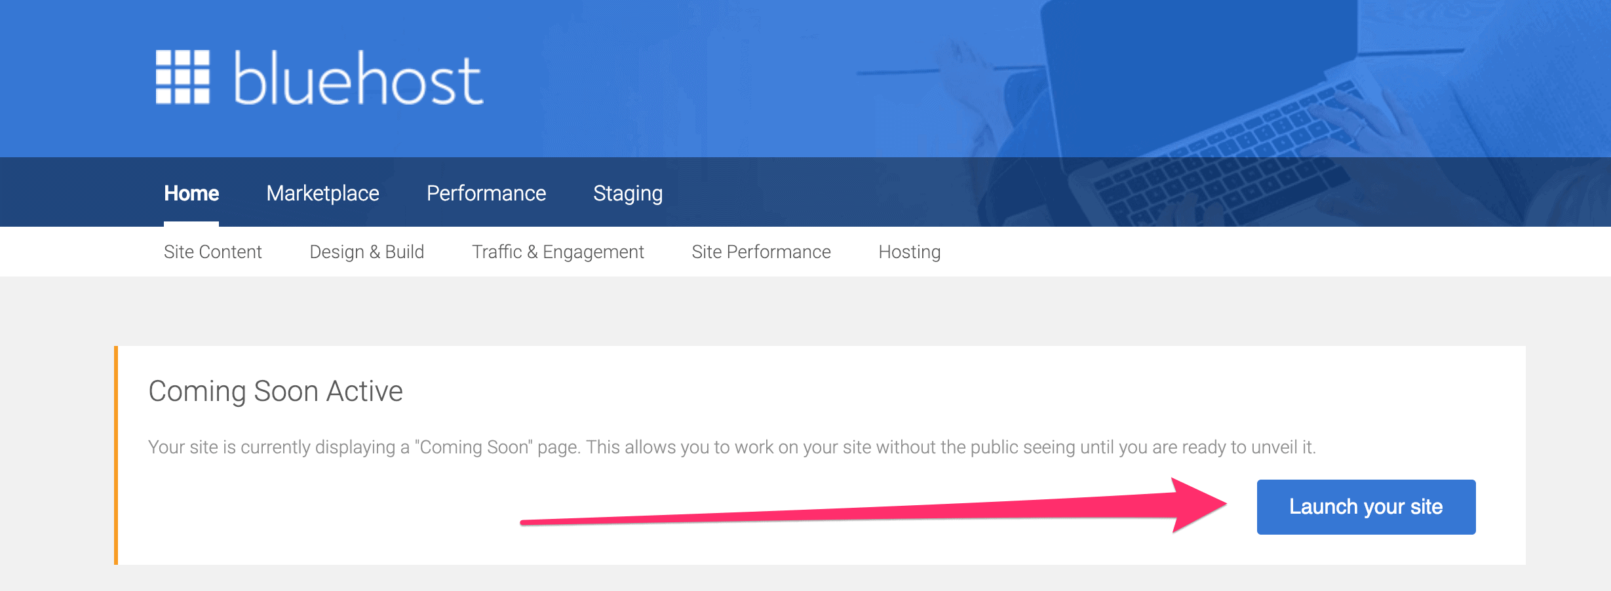This screenshot has width=1611, height=591.
Task: Click the Bluehost wordmark in the header
Action: coord(357,79)
